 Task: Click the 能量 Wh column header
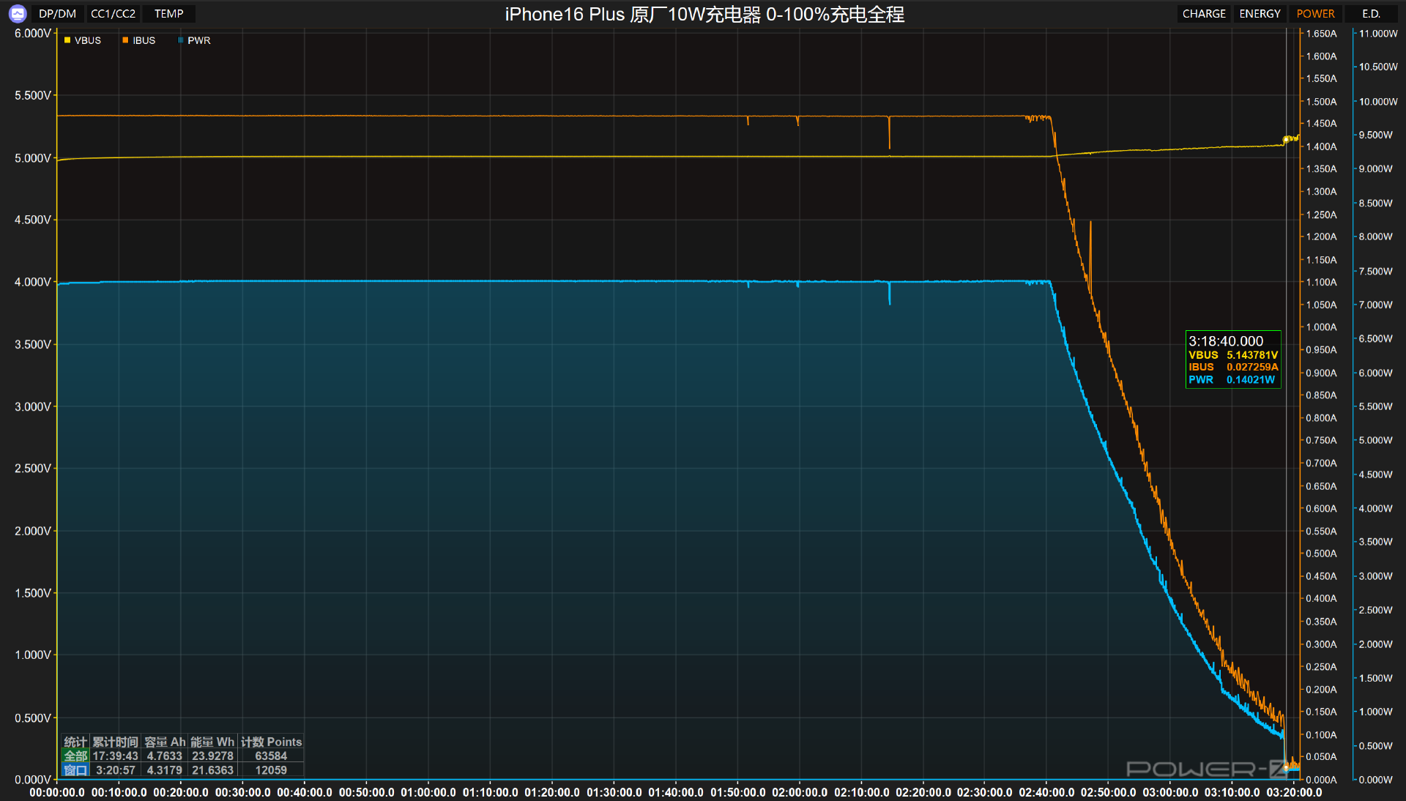pos(212,742)
